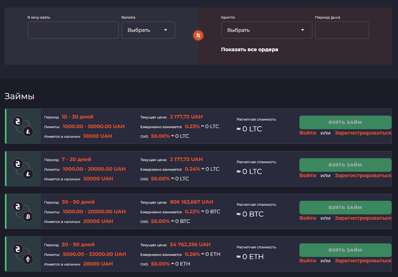
Task: Click Войти under the ETH loan
Action: tap(308, 261)
